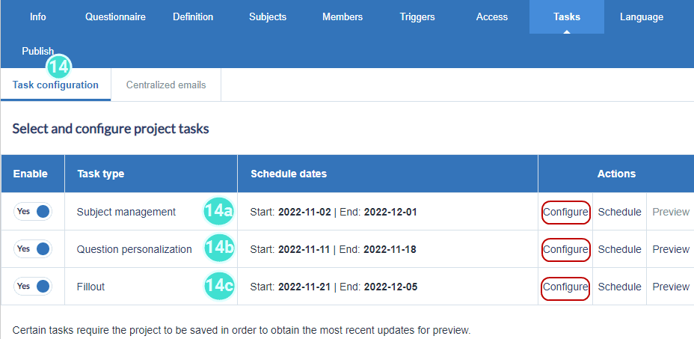This screenshot has width=694, height=339.
Task: Select the Triggers tab
Action: (417, 17)
